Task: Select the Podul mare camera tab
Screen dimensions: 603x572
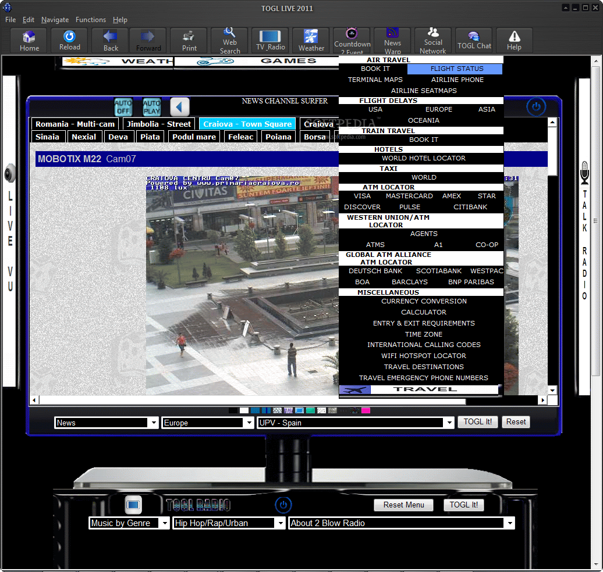Action: click(194, 137)
